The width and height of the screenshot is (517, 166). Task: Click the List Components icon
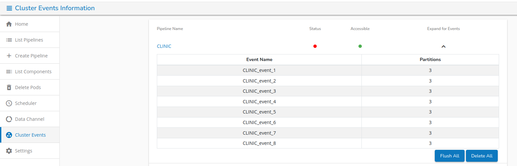point(9,72)
